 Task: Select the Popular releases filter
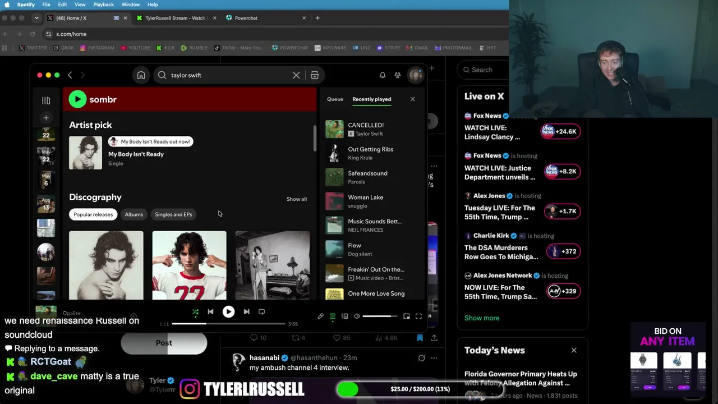coord(93,214)
